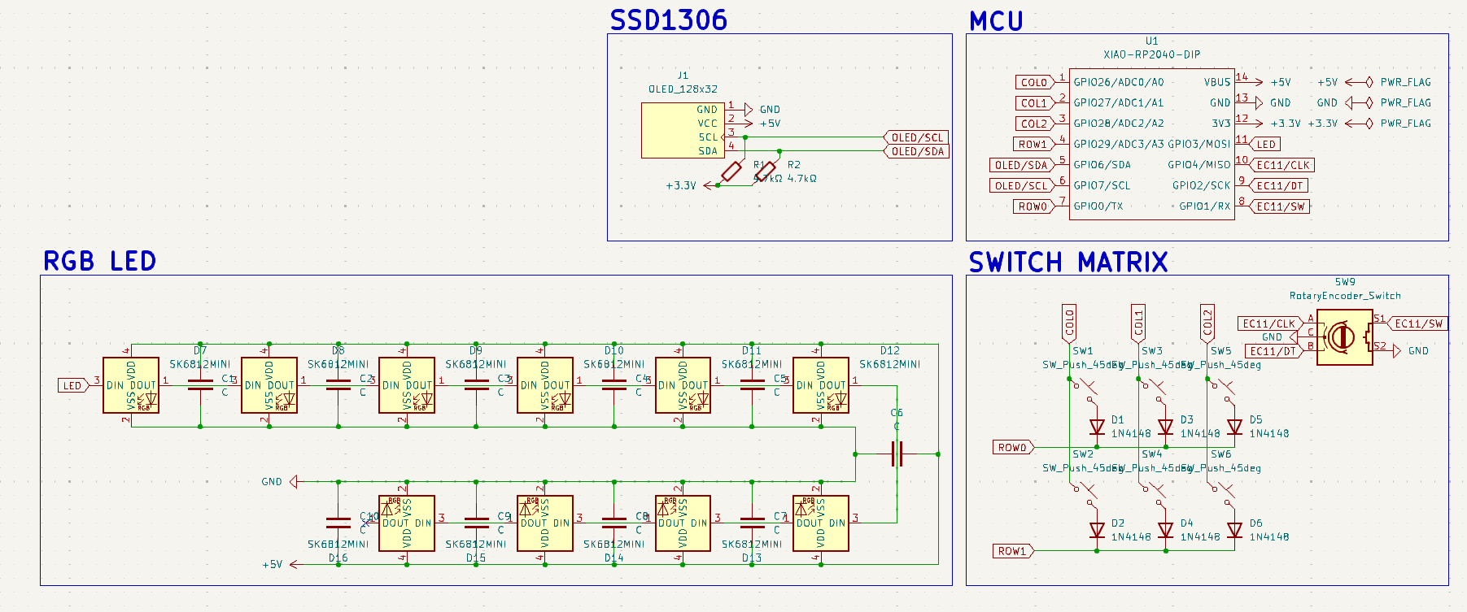Click the SSD1306 section title

(x=668, y=20)
